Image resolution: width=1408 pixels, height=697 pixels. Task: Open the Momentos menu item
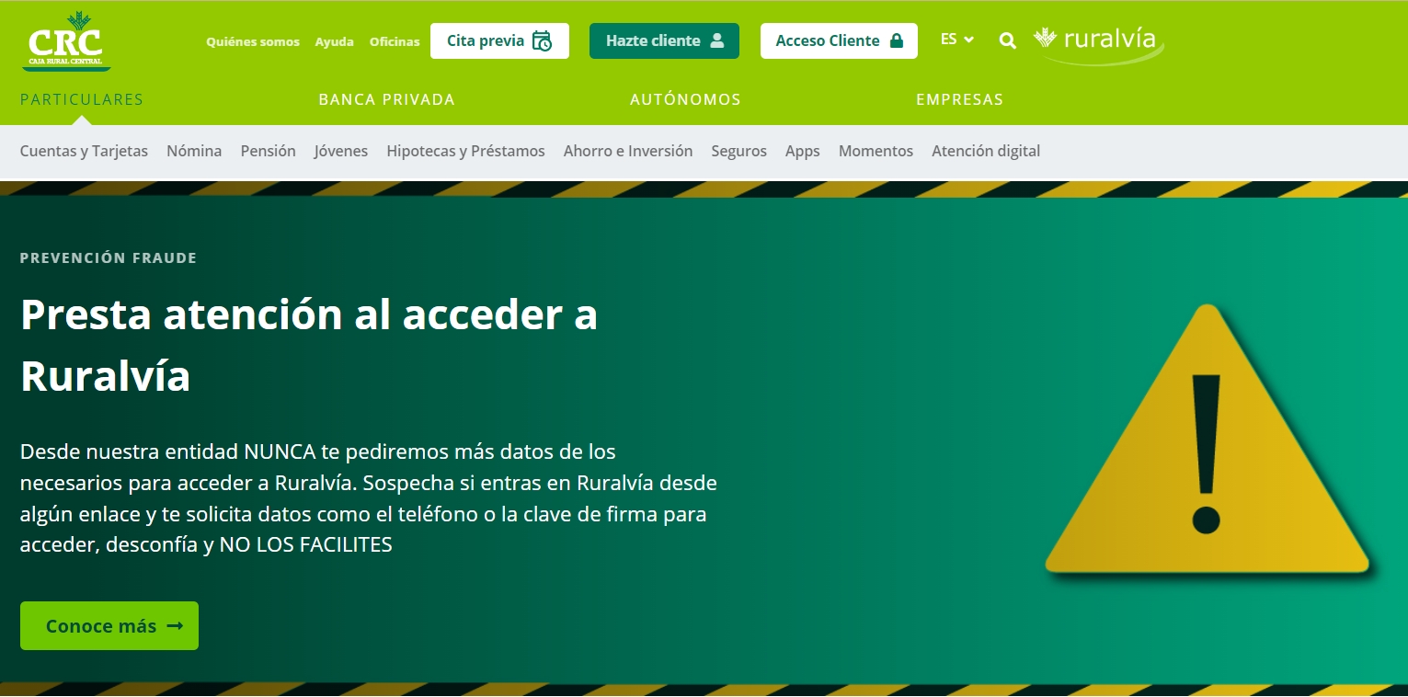click(876, 151)
